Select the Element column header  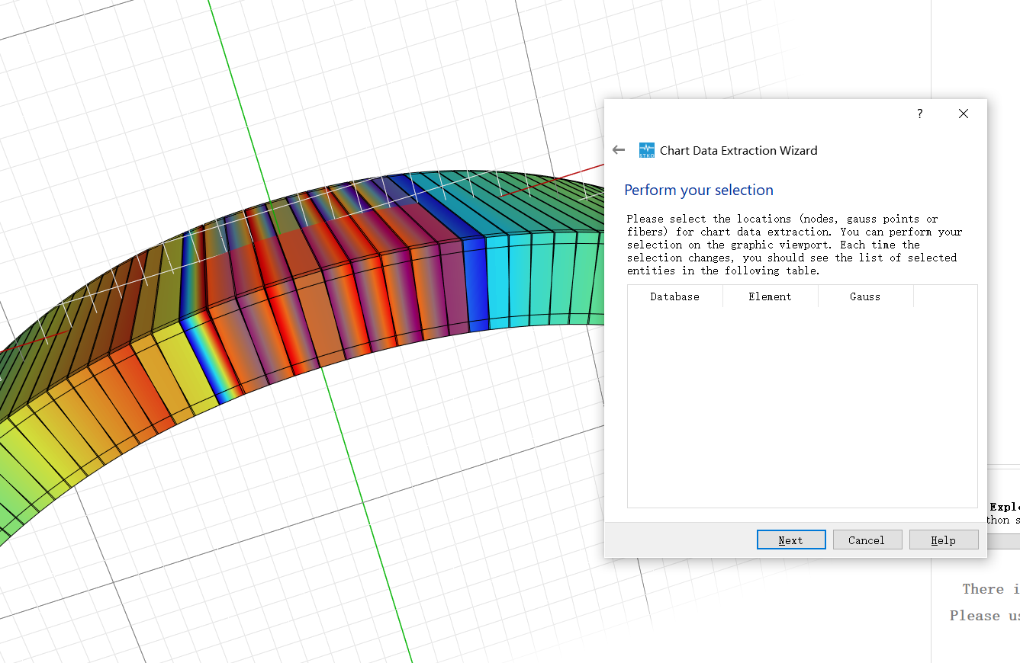tap(771, 296)
